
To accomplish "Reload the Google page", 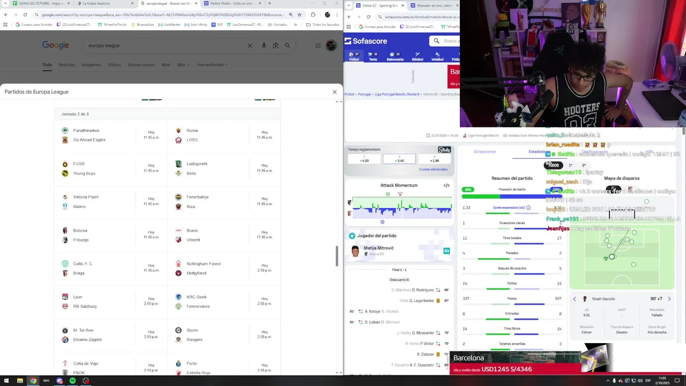I will tap(25, 14).
